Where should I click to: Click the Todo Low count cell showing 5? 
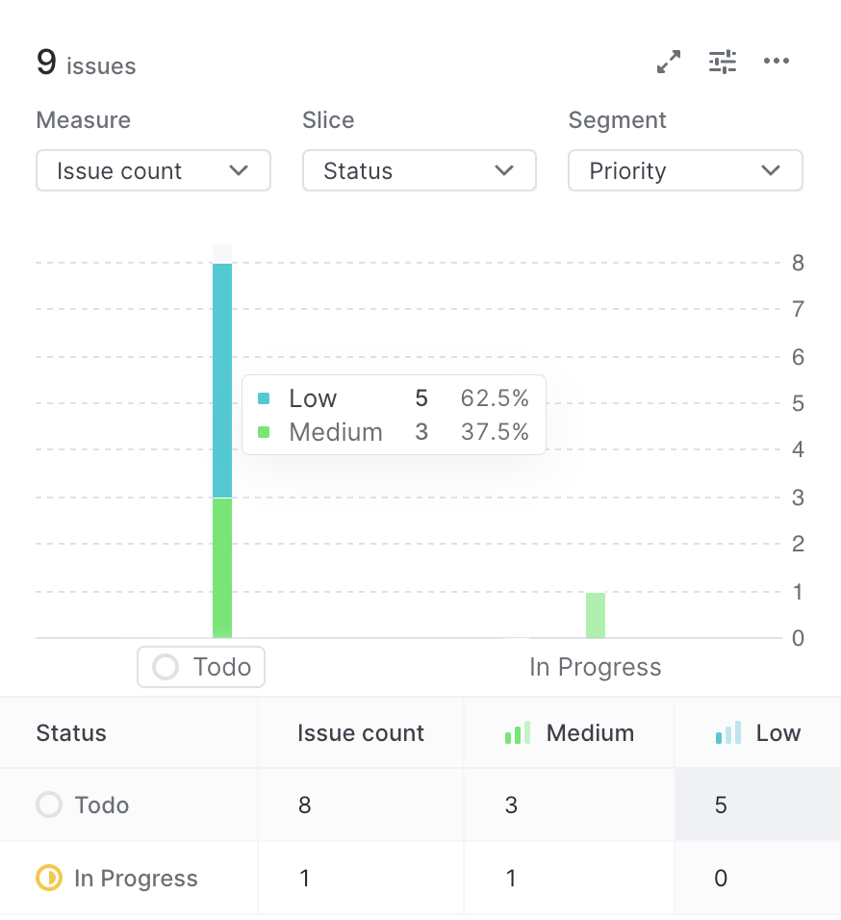[722, 805]
